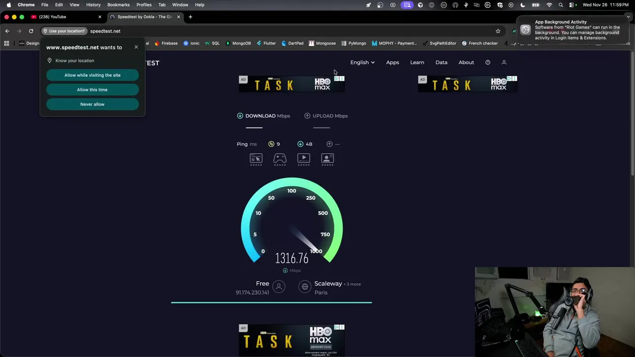
Task: Click the IP address 91.174.230.141
Action: (x=252, y=293)
